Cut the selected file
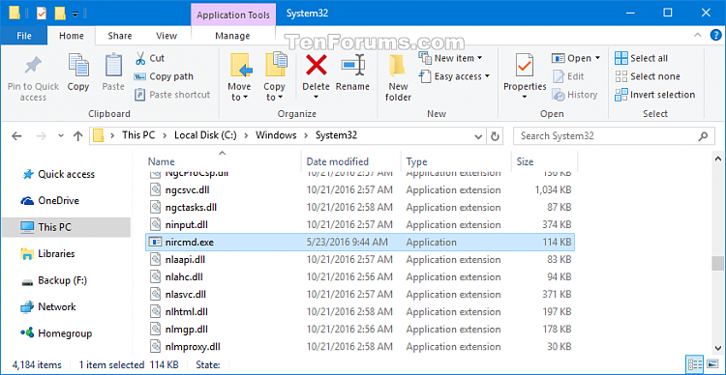Viewport: 726px width, 375px height. (x=149, y=58)
